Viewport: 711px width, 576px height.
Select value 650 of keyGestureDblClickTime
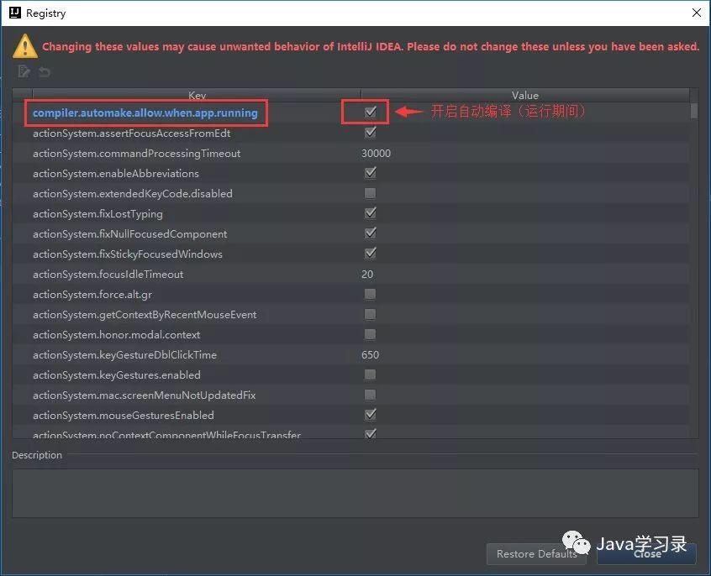(370, 355)
